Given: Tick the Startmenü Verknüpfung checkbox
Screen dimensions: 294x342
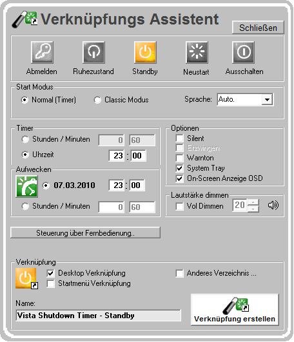Looking at the screenshot, I should [x=51, y=283].
